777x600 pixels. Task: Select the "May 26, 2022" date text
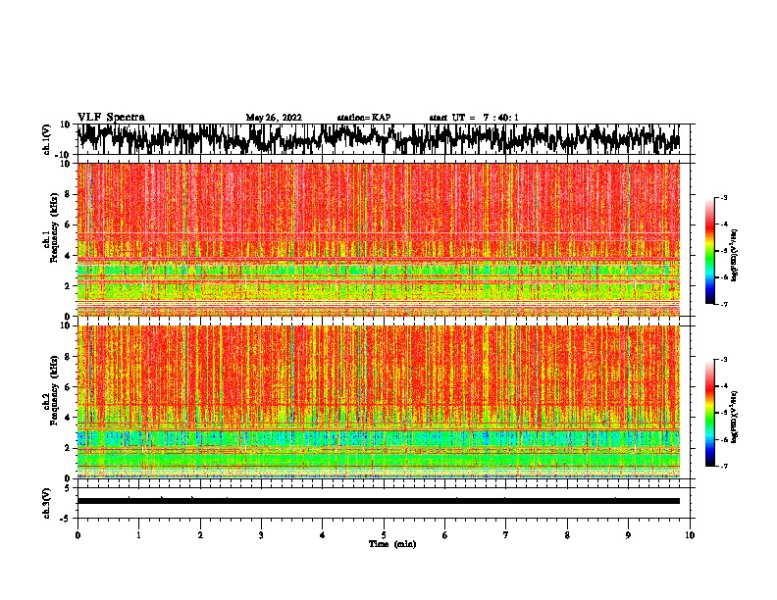pos(274,118)
